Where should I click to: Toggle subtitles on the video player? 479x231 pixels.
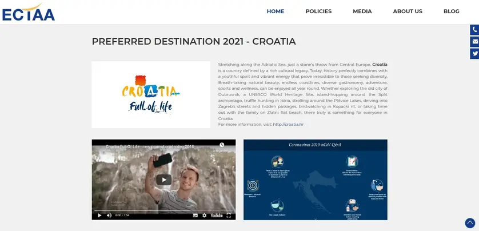click(195, 216)
